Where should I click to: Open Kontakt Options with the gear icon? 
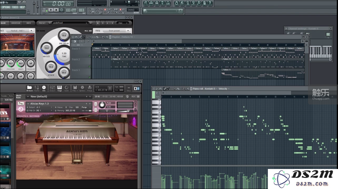point(82,88)
